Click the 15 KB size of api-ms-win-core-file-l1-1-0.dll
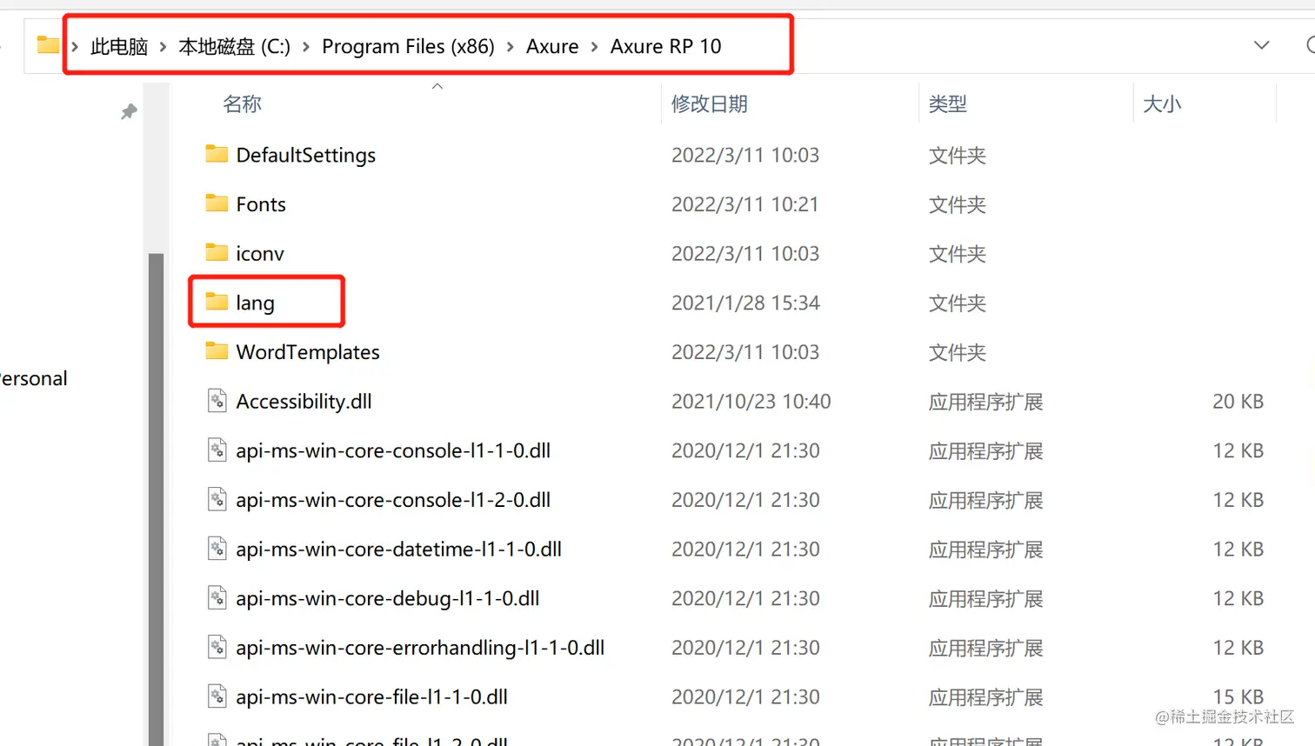Viewport: 1315px width, 746px height. (1238, 697)
